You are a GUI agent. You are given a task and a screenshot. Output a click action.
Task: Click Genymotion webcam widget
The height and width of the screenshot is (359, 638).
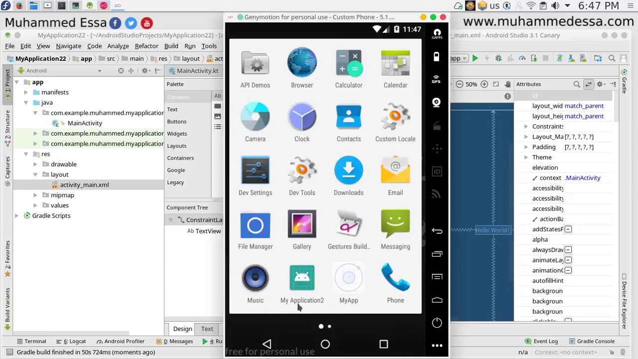point(436,102)
